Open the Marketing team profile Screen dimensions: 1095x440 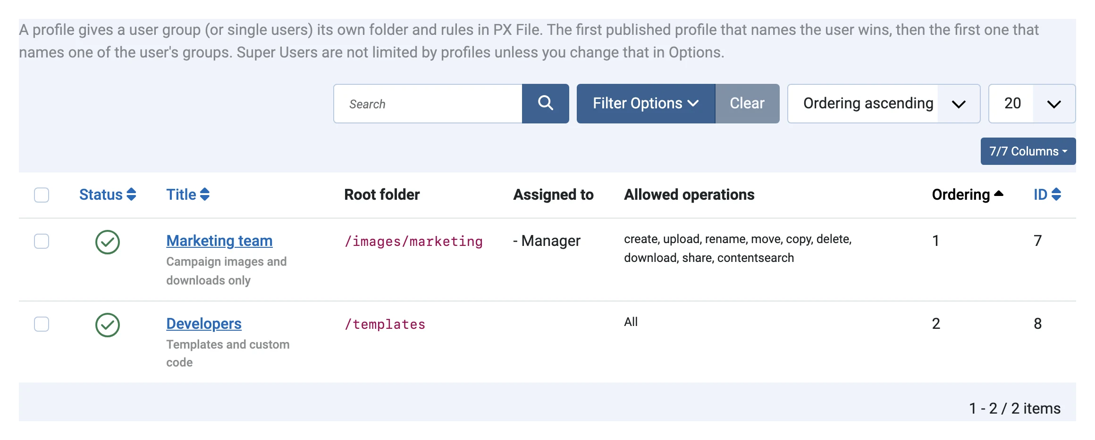point(219,241)
